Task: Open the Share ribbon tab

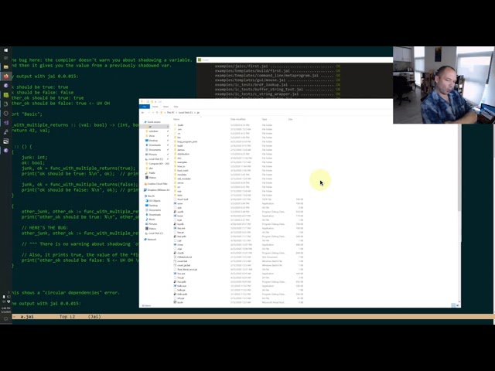Action: pyautogui.click(x=166, y=107)
